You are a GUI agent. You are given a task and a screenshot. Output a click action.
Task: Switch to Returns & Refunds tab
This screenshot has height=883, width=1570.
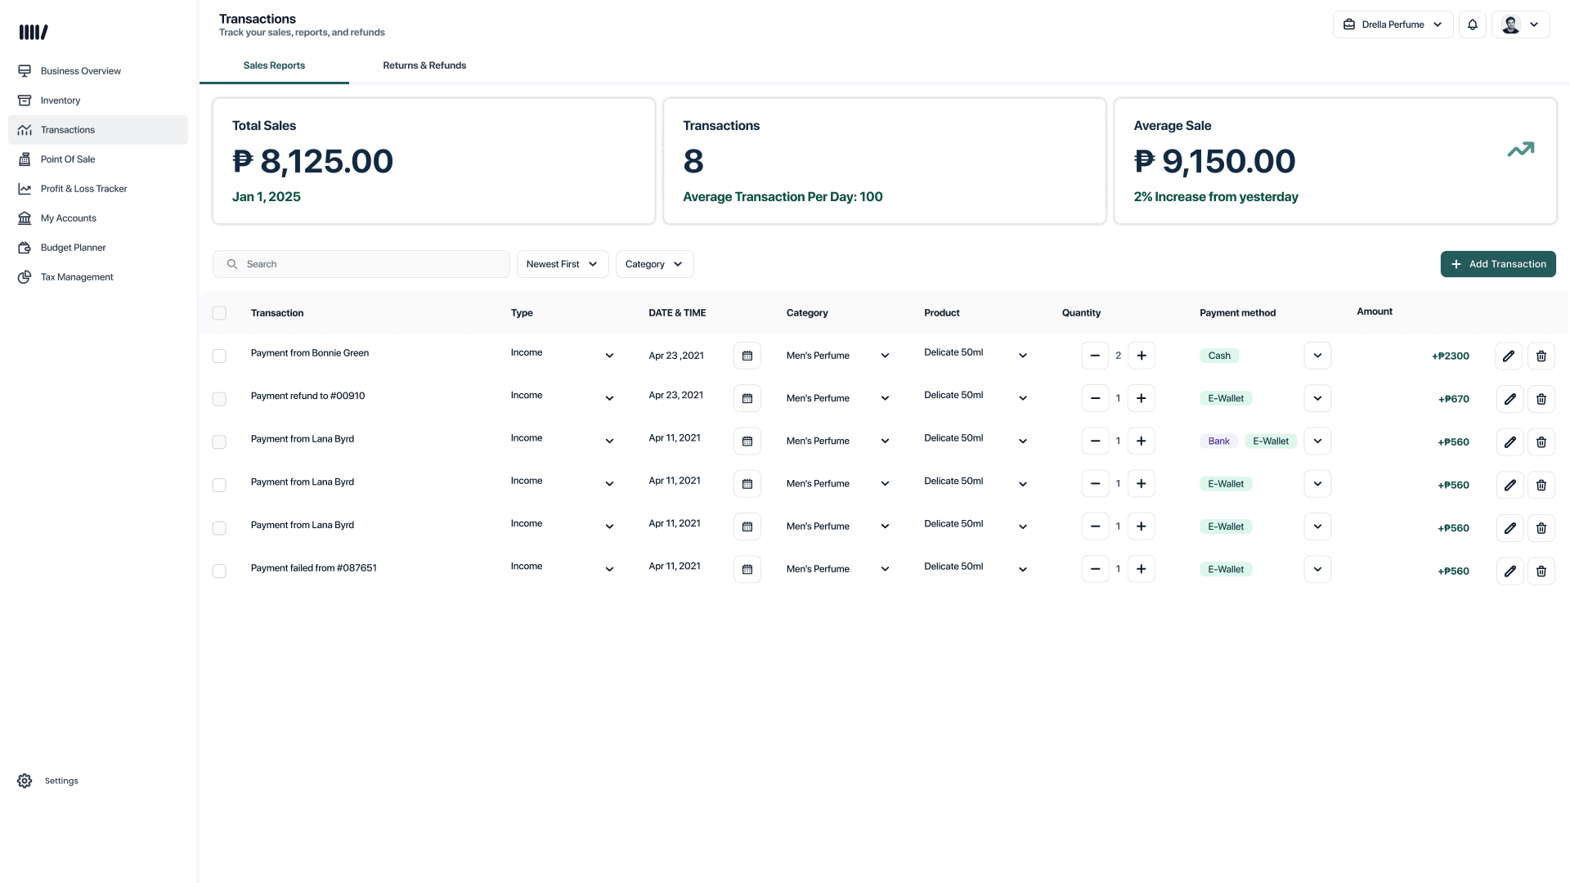(x=424, y=65)
